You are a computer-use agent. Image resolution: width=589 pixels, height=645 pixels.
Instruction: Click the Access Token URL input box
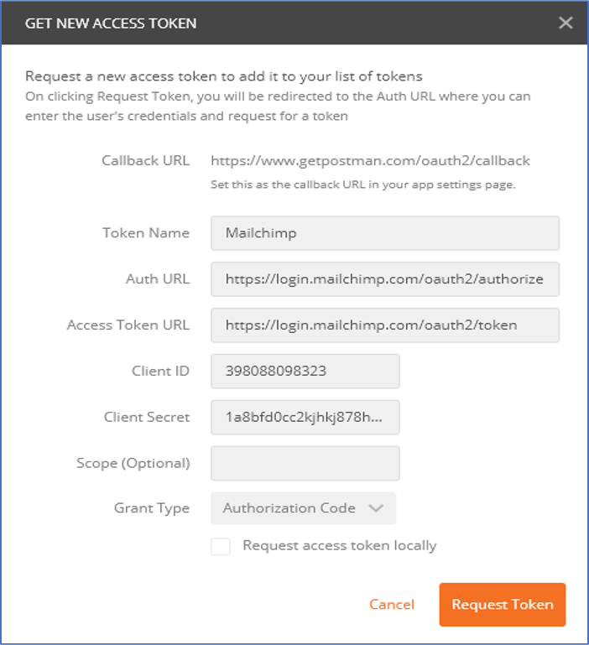coord(384,325)
